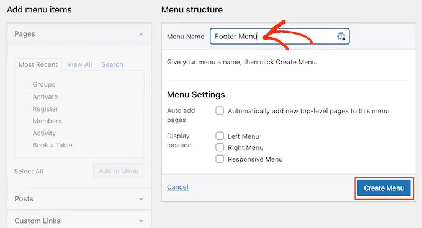Click the Create Menu button
Viewport: 422px width, 228px height.
coord(384,188)
